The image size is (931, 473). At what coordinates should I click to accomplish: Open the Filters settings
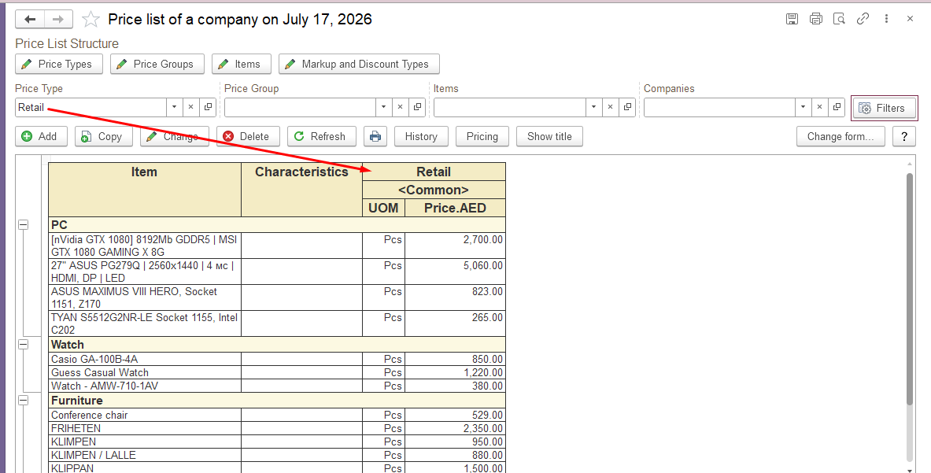point(884,108)
